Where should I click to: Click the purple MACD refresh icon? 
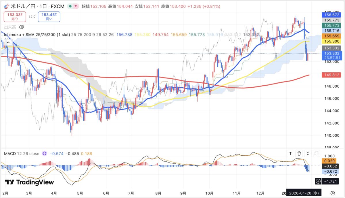[x=44, y=154]
